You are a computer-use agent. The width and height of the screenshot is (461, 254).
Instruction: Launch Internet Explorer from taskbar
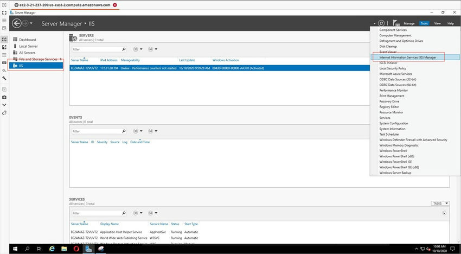point(52,249)
